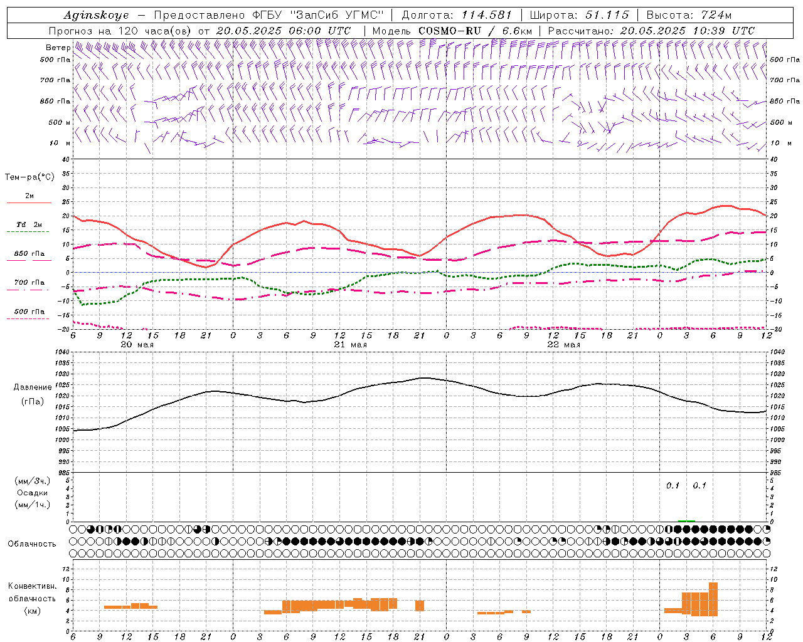Select the 'Предоставлено ФГБУ "ЗапСиб УГМС"' provider text
The width and height of the screenshot is (803, 642).
tap(269, 15)
